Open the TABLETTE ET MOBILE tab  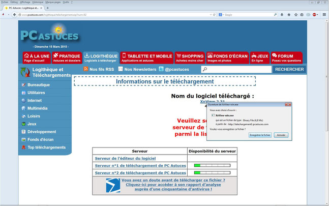click(147, 57)
